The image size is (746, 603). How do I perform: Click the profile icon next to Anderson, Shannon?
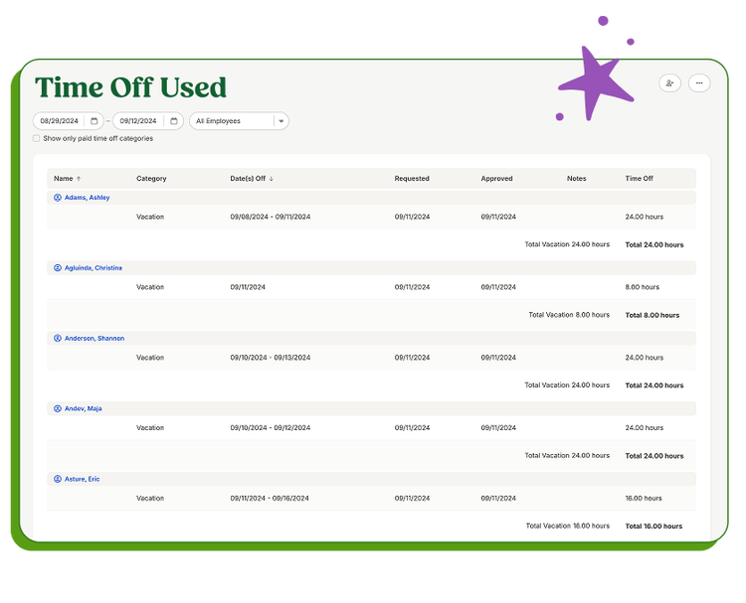[58, 339]
